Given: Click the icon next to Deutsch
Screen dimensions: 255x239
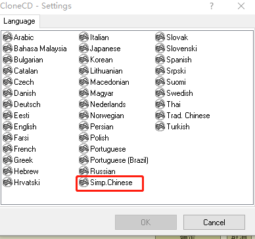Looking at the screenshot, I should 8,104.
